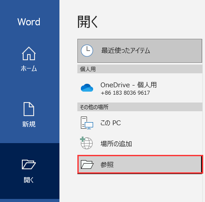Screen dimensions: 205x202
Task: Click the open folder icon in sidebar
Action: pyautogui.click(x=29, y=164)
